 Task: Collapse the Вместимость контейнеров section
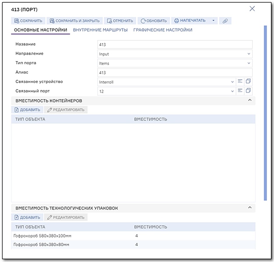(250, 100)
